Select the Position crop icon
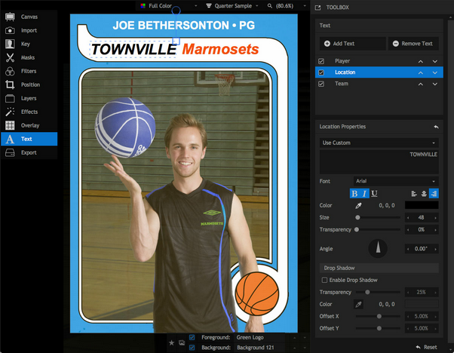This screenshot has height=353, width=454. pyautogui.click(x=10, y=84)
